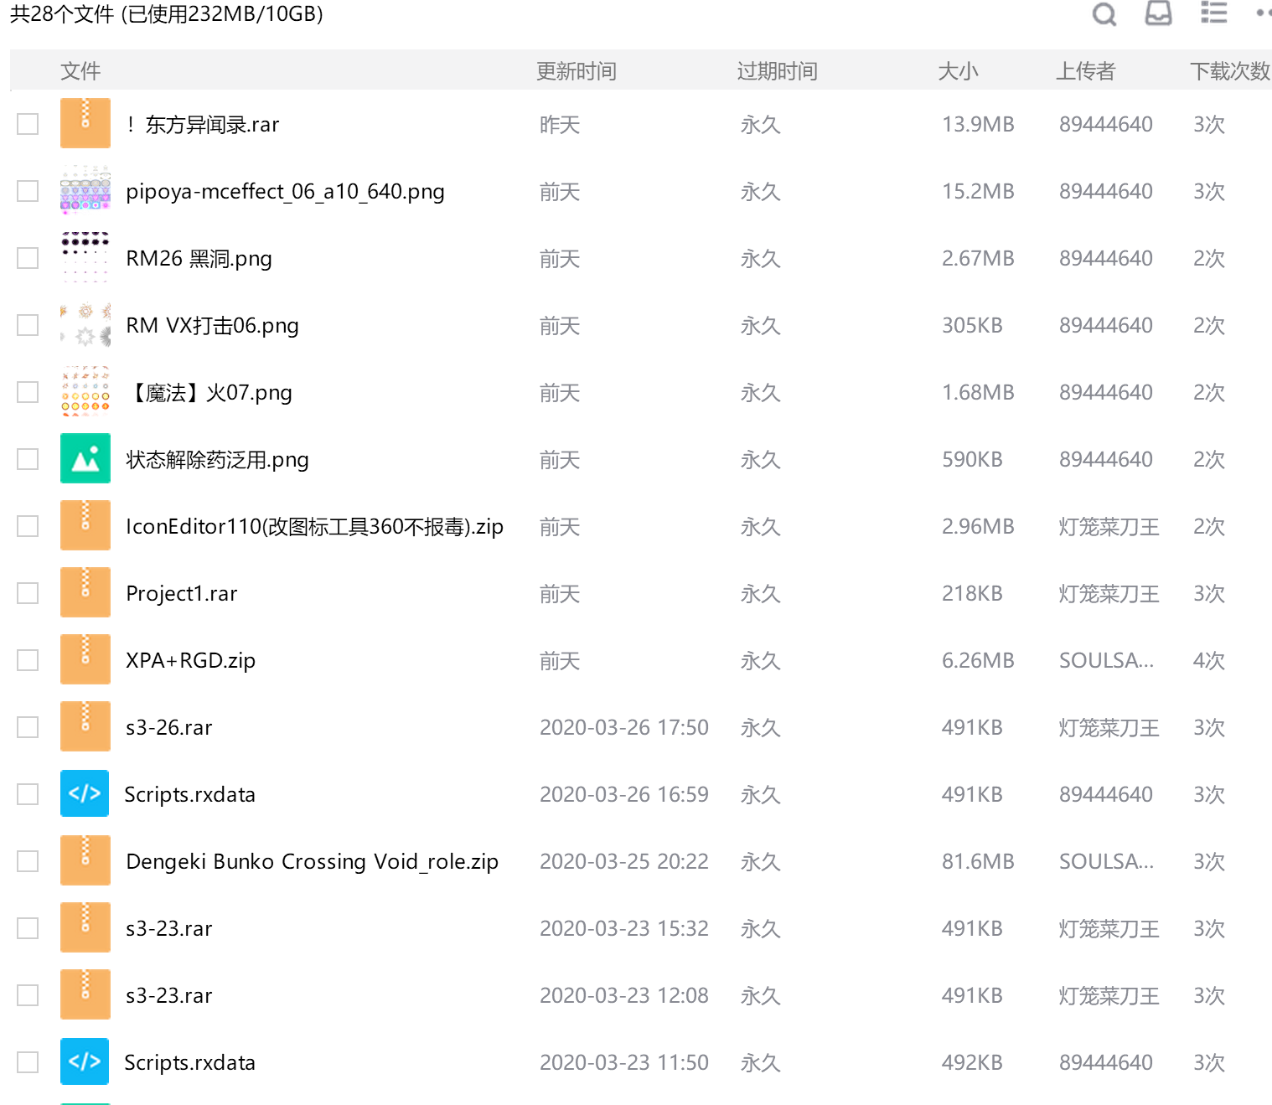Open file name RM VX打击06.png
1272x1105 pixels.
point(212,325)
